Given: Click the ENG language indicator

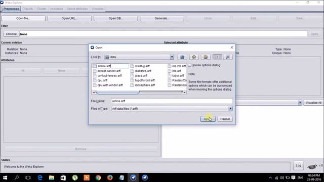Looking at the screenshot, I should click(300, 177).
